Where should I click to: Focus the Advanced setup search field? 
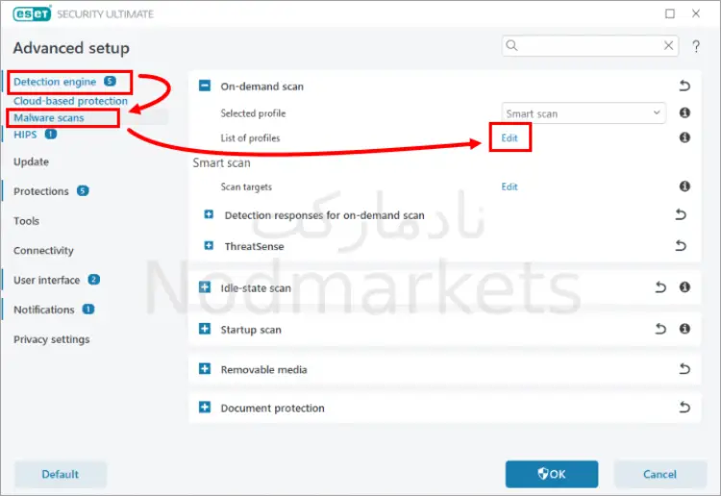pos(590,45)
